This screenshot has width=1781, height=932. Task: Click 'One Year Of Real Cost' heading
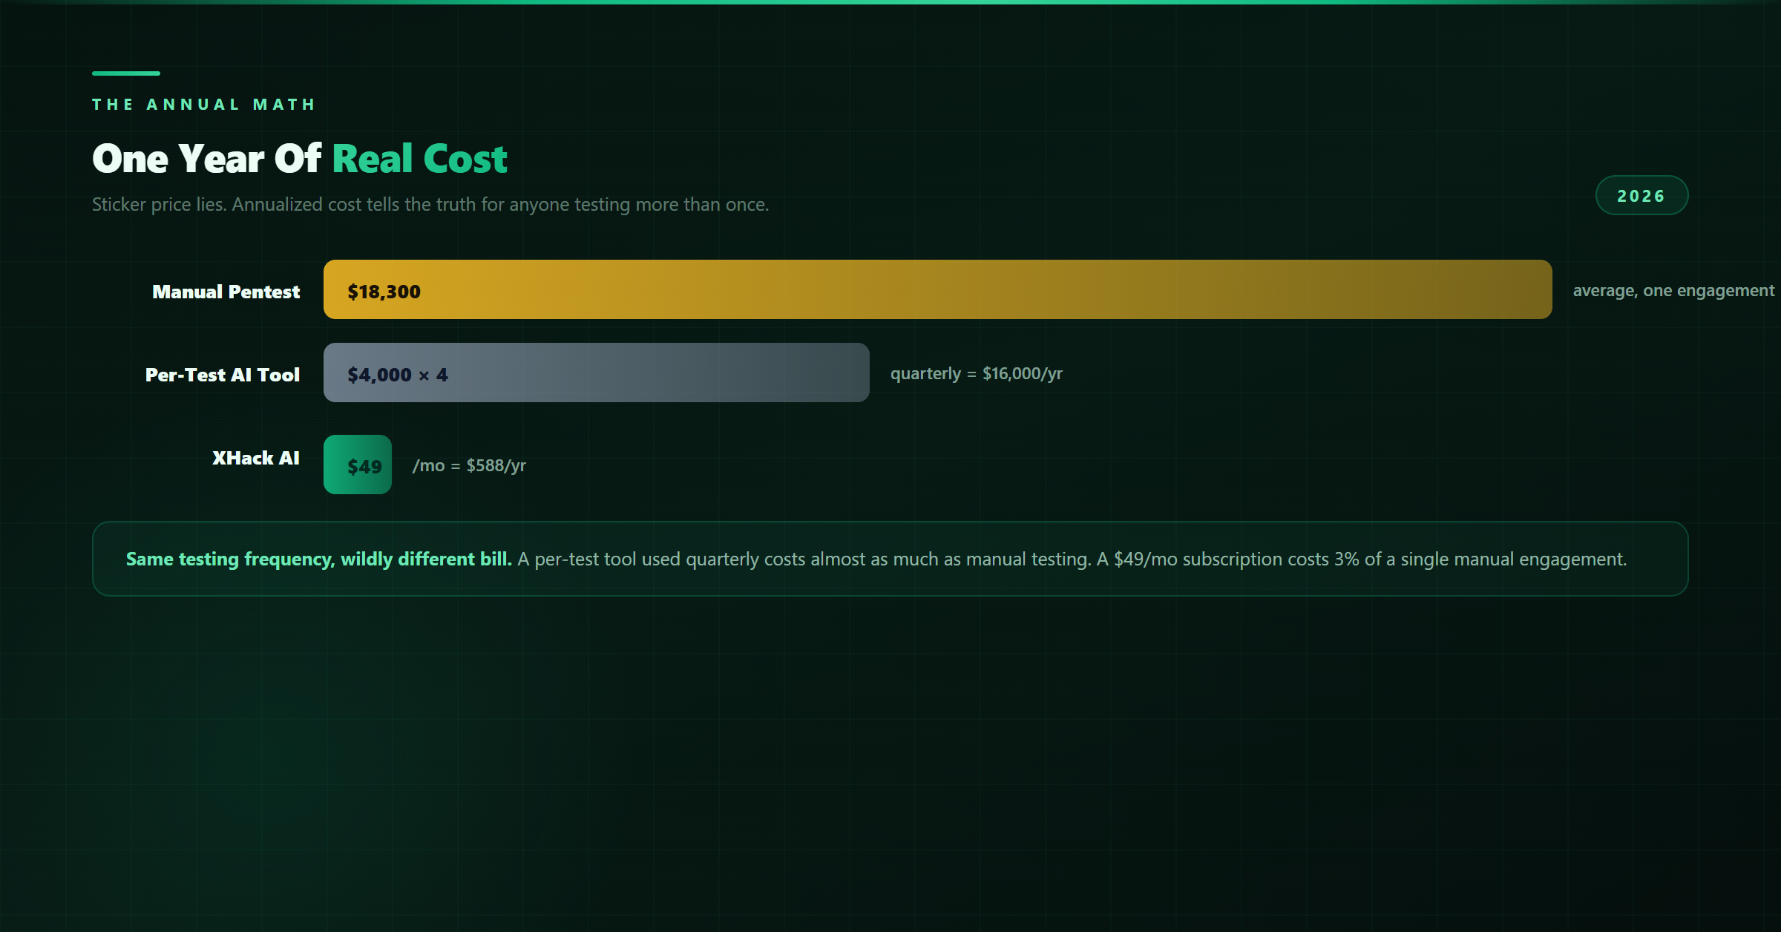[x=299, y=158]
